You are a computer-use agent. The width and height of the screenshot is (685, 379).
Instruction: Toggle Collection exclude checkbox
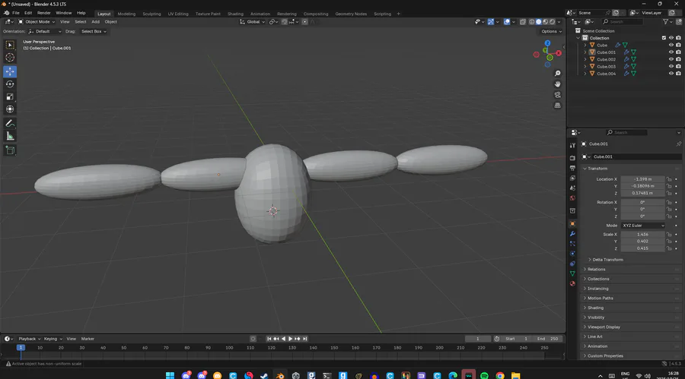click(x=664, y=38)
